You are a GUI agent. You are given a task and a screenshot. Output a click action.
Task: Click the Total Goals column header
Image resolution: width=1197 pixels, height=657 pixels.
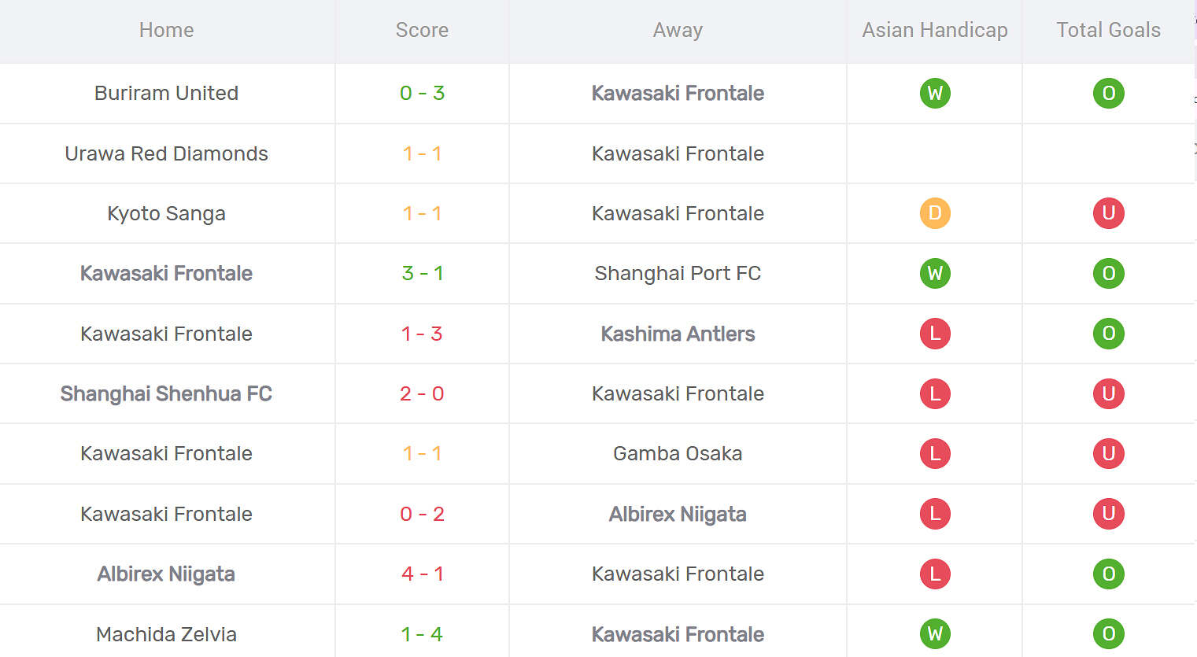[x=1108, y=30]
